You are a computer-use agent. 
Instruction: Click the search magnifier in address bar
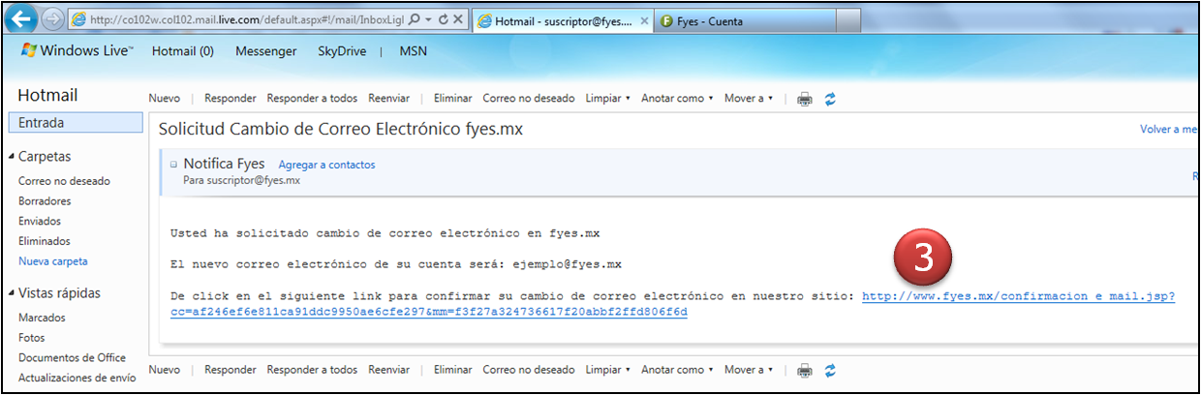coord(415,19)
